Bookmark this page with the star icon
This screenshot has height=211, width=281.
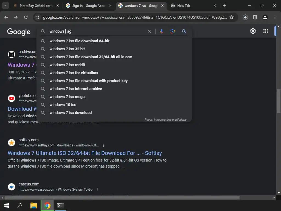pos(232,17)
